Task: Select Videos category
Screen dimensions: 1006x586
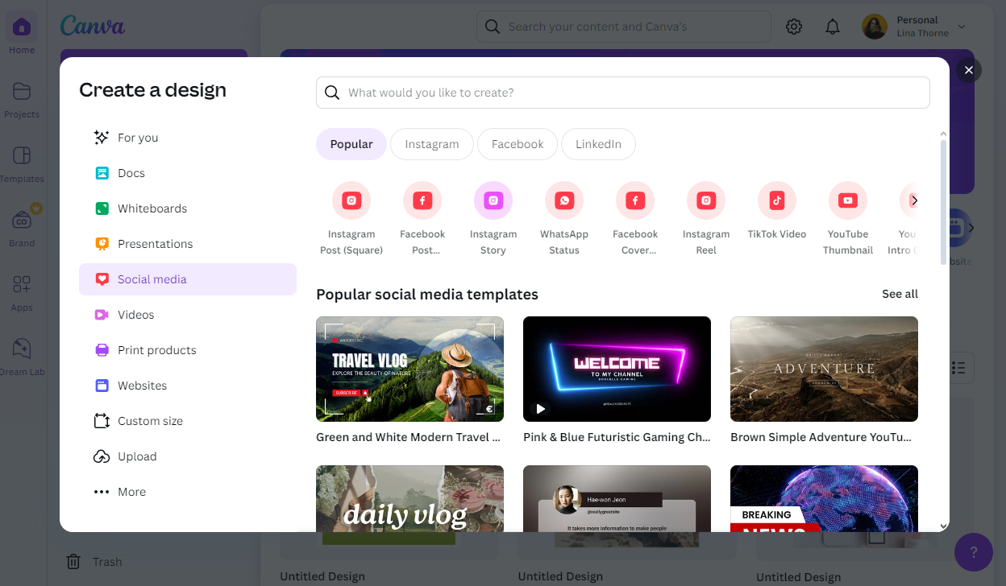Action: (187, 315)
